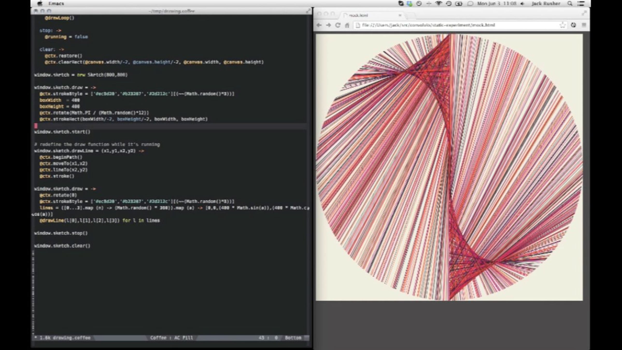
Task: Bookmark this page with the star
Action: [x=562, y=25]
